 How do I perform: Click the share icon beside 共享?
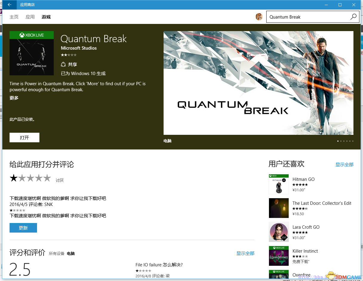click(63, 64)
